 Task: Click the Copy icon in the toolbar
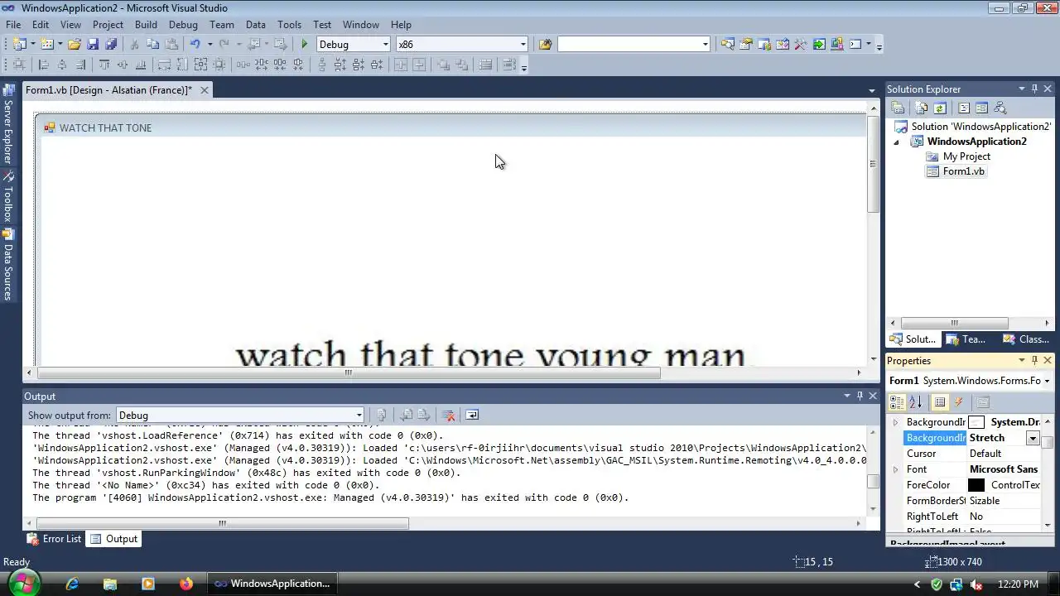[152, 44]
